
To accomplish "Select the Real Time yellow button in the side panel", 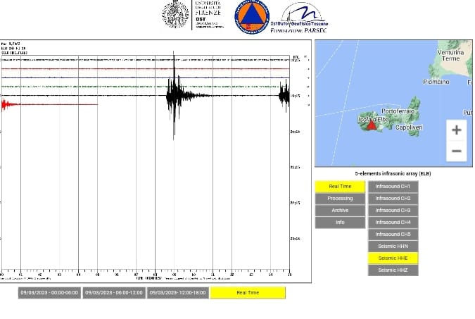I will (340, 187).
